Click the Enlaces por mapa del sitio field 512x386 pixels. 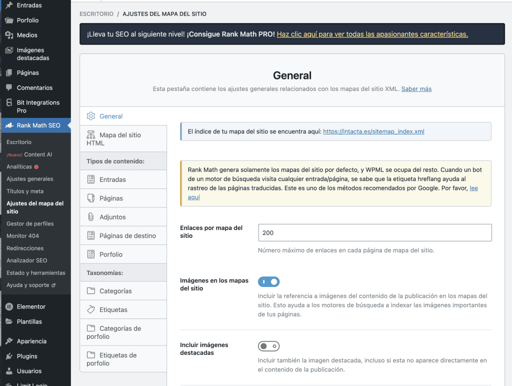[374, 232]
